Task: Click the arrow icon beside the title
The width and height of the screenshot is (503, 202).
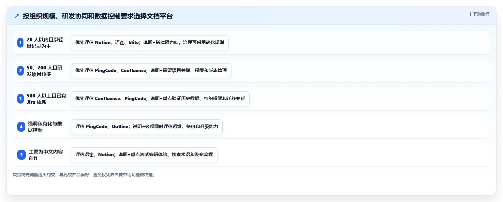Action: pyautogui.click(x=17, y=16)
